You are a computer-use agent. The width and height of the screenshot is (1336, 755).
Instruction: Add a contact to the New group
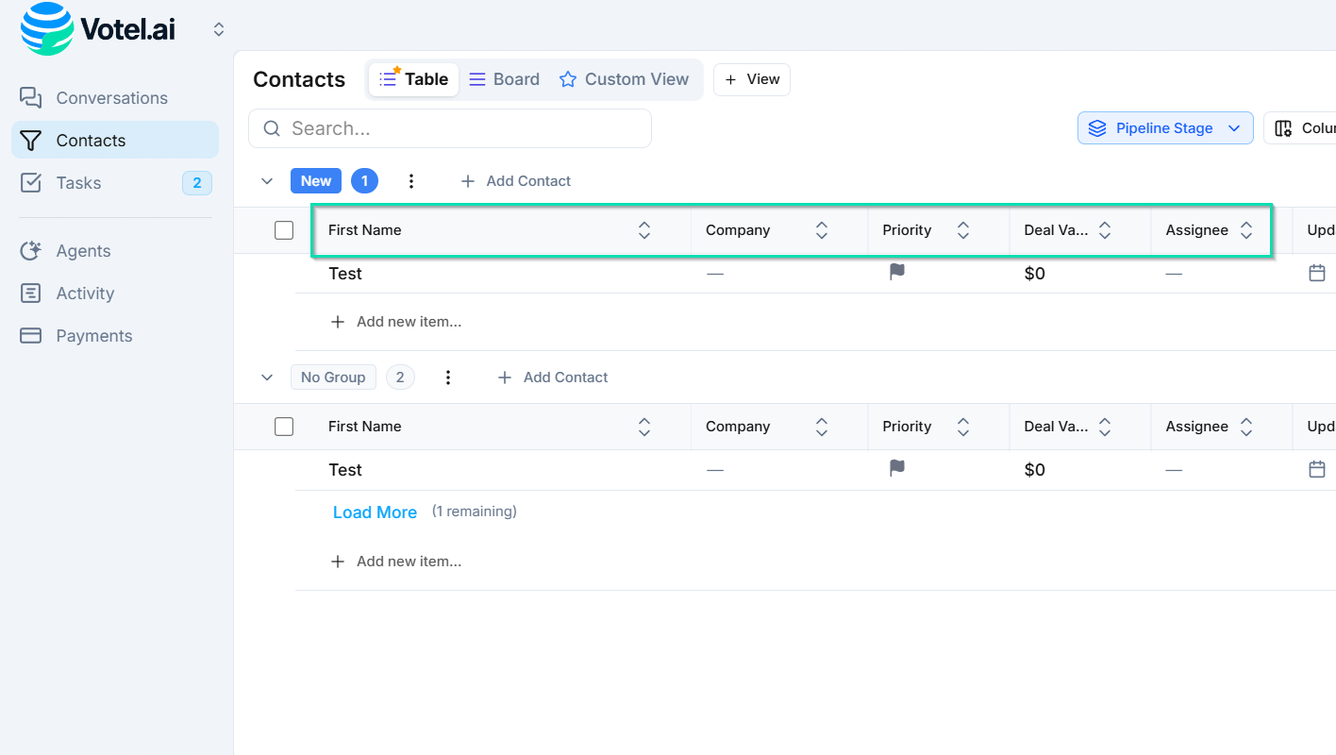pos(515,180)
